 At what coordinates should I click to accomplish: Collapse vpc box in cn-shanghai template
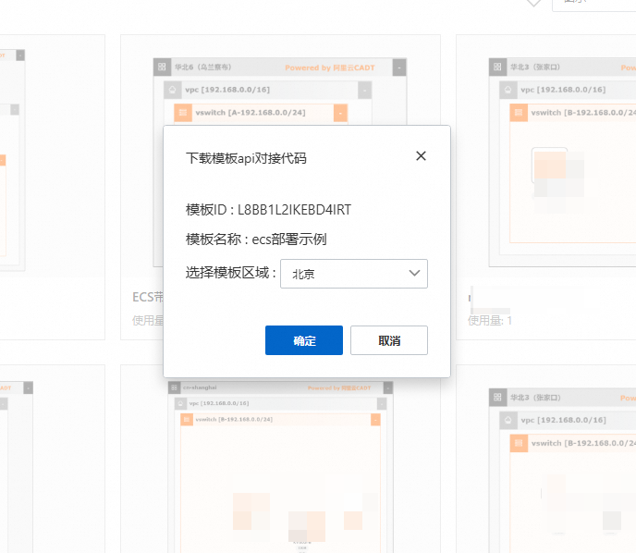[382, 404]
